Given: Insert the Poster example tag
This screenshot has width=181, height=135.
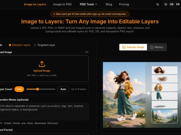Looking at the screenshot, I should [30, 123].
